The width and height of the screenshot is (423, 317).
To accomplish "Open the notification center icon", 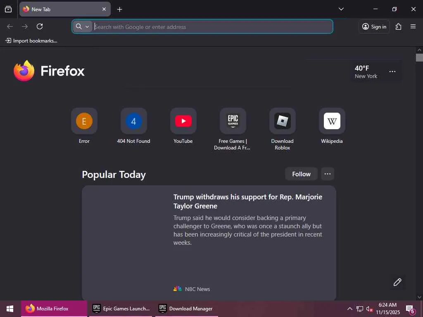I will tap(410, 309).
